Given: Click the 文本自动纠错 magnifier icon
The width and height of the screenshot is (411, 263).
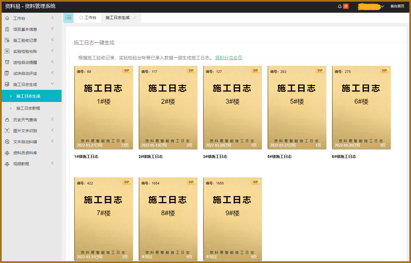Looking at the screenshot, I should (x=7, y=142).
